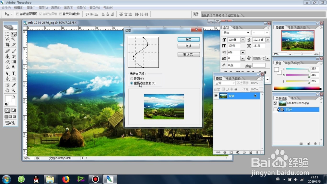Screen dimensions: 327x184
Task: Select the Gradient tool
Action: pyautogui.click(x=14, y=62)
